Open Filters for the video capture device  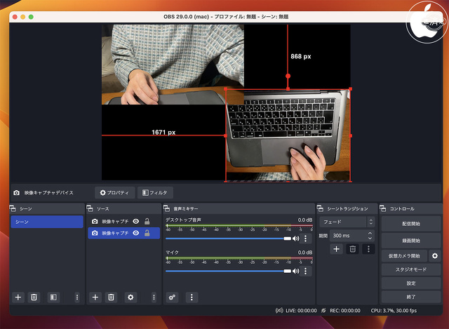click(155, 193)
